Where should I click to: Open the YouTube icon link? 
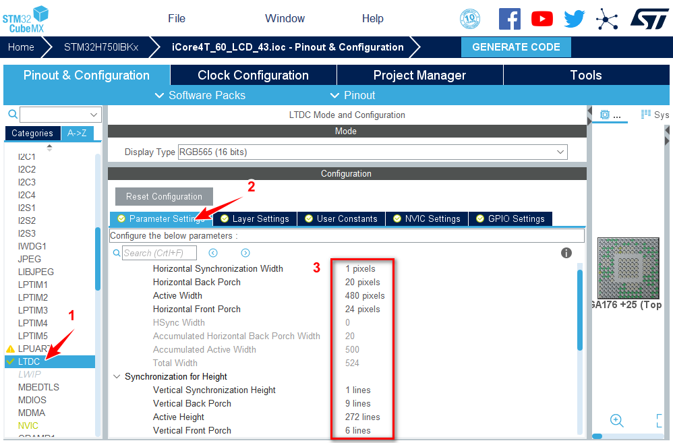[x=542, y=18]
